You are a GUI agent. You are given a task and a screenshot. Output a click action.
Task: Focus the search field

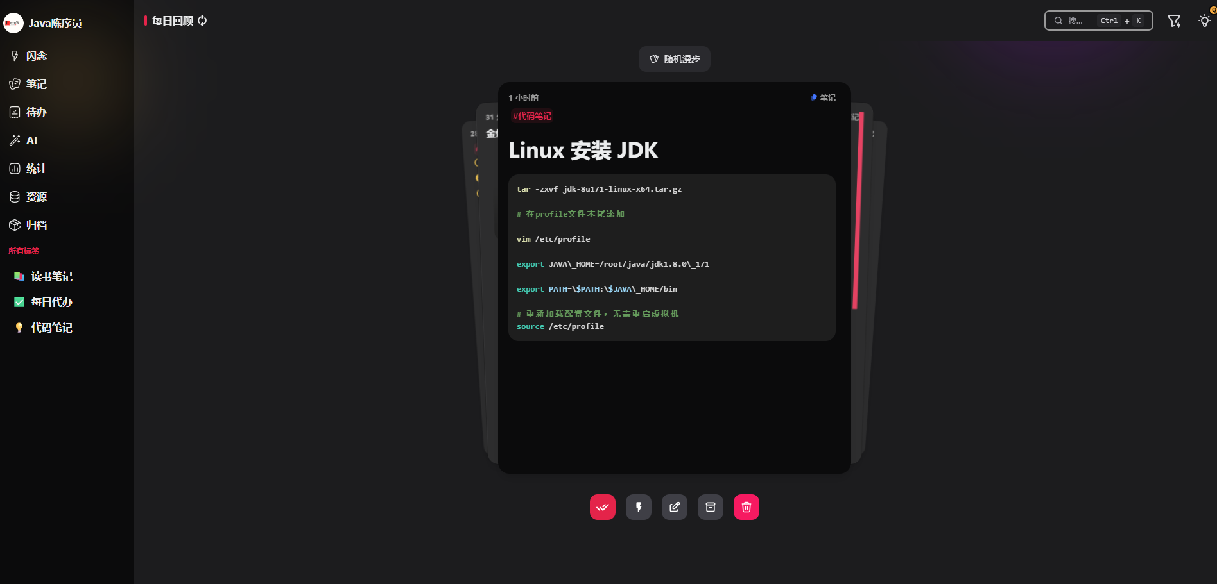pos(1098,21)
